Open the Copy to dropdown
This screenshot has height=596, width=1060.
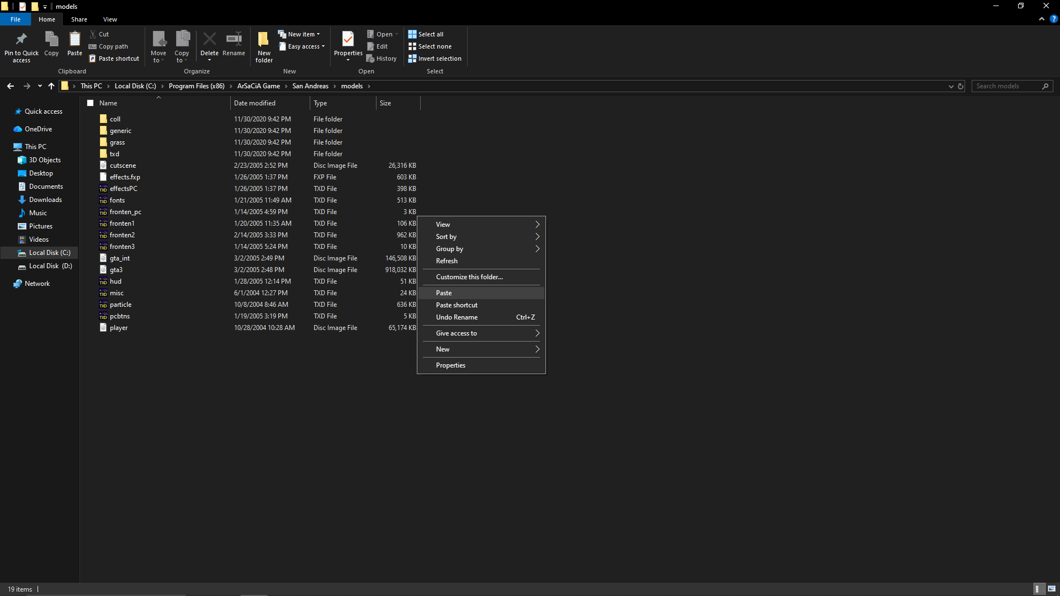pyautogui.click(x=182, y=47)
